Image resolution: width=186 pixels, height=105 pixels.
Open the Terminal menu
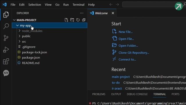(x=78, y=5)
